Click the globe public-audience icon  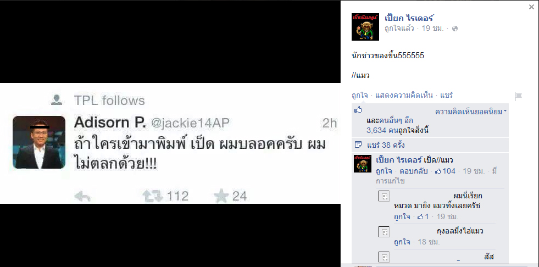(455, 29)
